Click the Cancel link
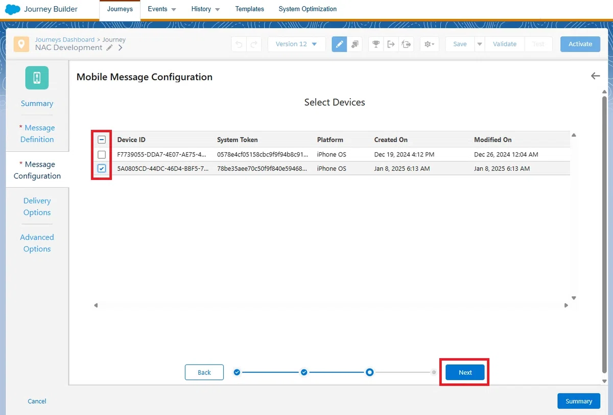 pyautogui.click(x=37, y=401)
